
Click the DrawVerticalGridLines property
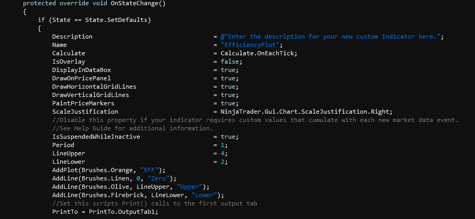click(x=91, y=95)
